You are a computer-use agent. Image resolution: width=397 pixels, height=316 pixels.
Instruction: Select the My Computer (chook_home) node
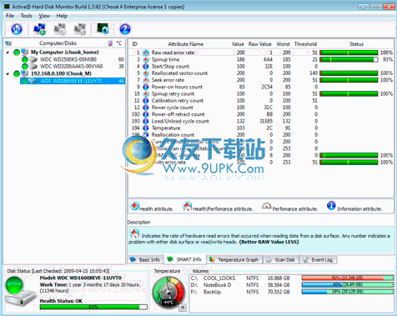[65, 53]
